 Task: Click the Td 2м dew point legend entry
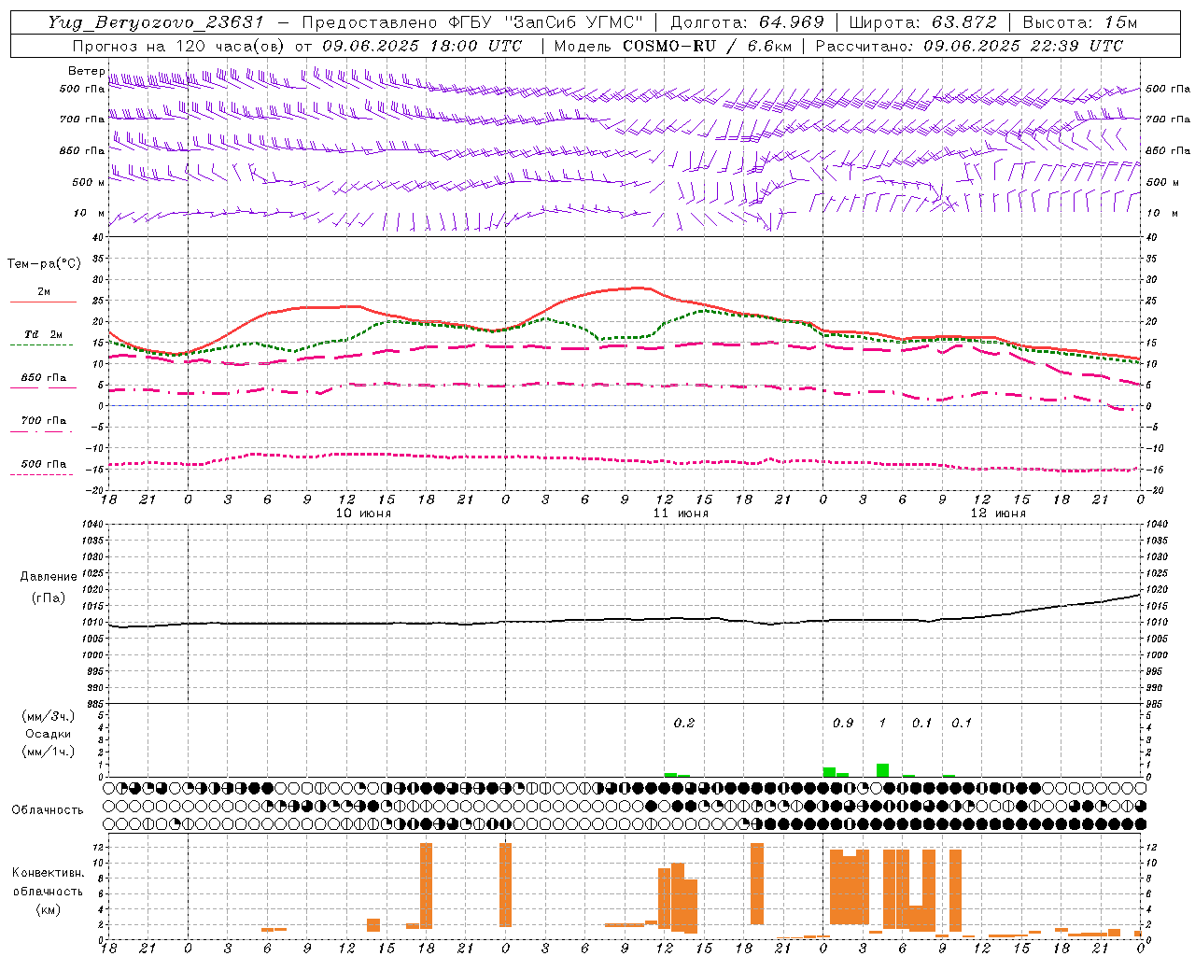pos(44,334)
